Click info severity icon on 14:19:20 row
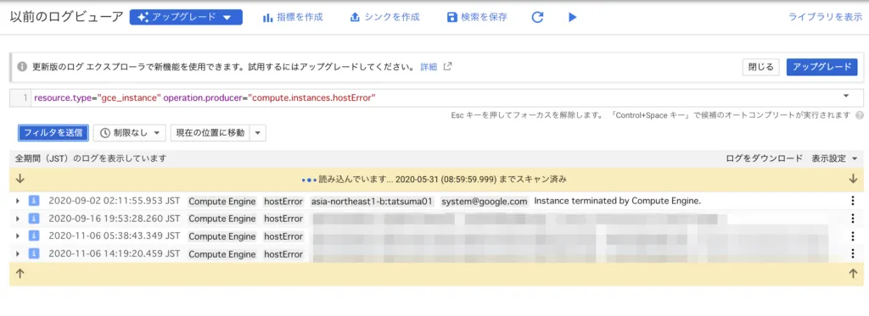Image resolution: width=869 pixels, height=316 pixels. (x=34, y=254)
